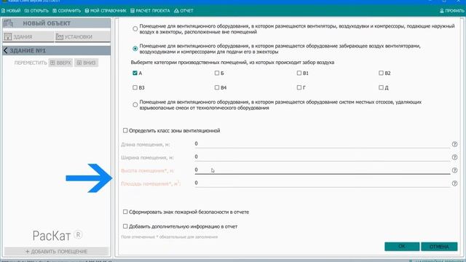Check category Д checkbox
Image resolution: width=466 pixels, height=262 pixels.
click(x=381, y=87)
